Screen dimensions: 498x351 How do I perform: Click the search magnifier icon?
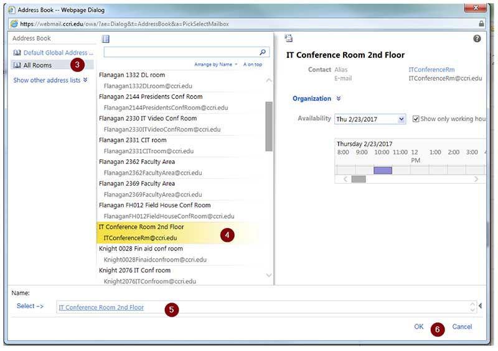pyautogui.click(x=263, y=52)
